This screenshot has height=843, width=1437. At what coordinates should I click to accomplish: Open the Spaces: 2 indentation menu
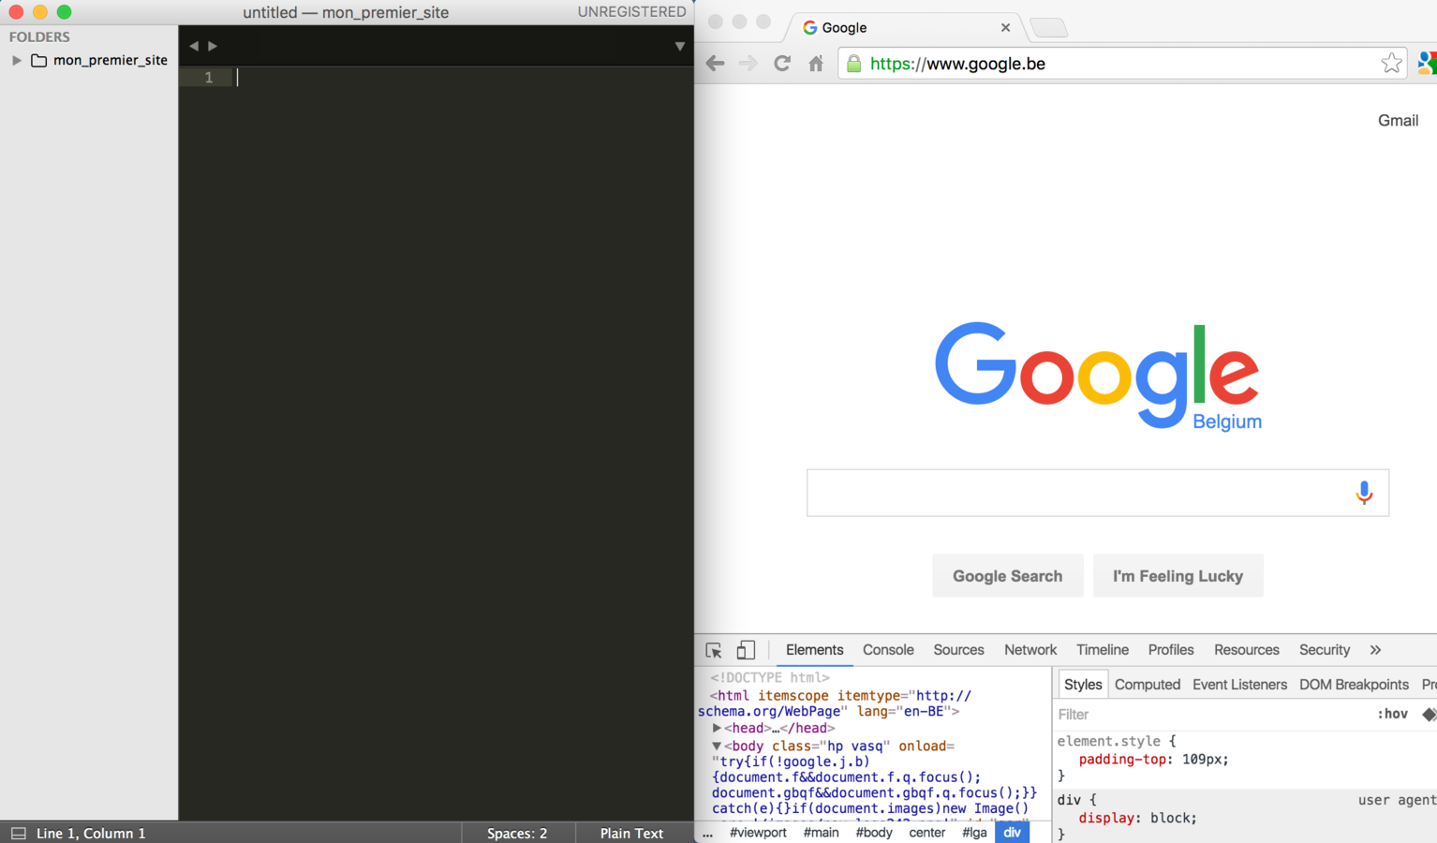[x=517, y=833]
